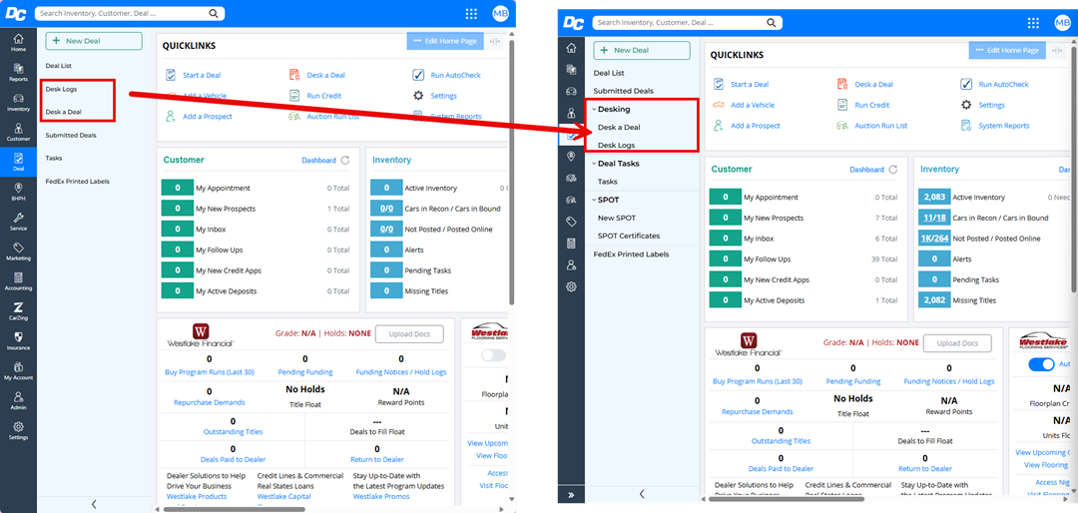Open Reports in the left screenshot's sidebar
Screen dimensions: 1078x513
click(19, 72)
